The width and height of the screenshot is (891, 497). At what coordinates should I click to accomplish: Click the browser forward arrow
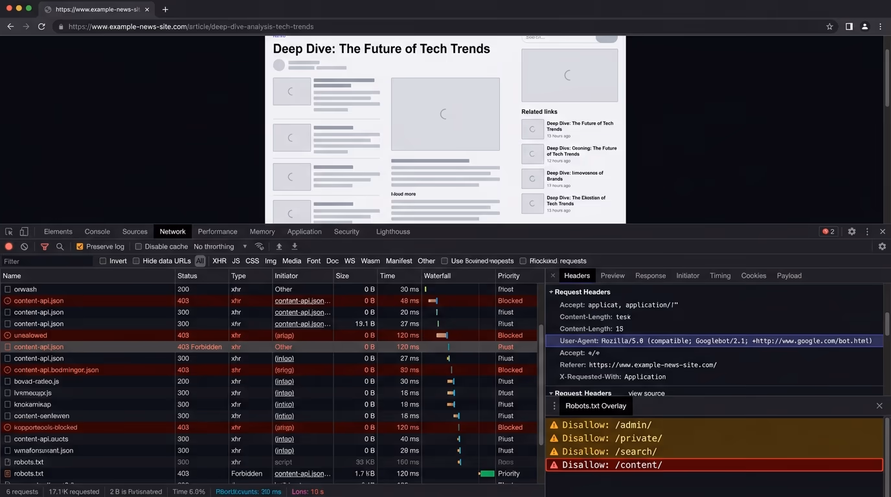point(26,27)
